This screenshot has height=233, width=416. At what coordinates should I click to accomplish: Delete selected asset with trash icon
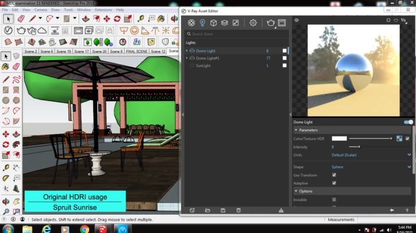[x=238, y=210]
